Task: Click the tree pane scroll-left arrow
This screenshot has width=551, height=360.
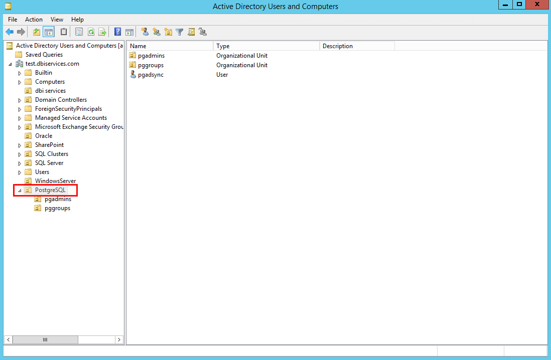Action: click(9, 339)
